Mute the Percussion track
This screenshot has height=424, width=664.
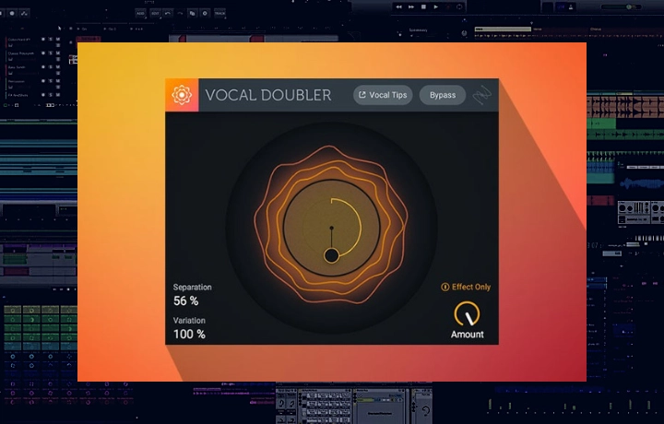[58, 81]
